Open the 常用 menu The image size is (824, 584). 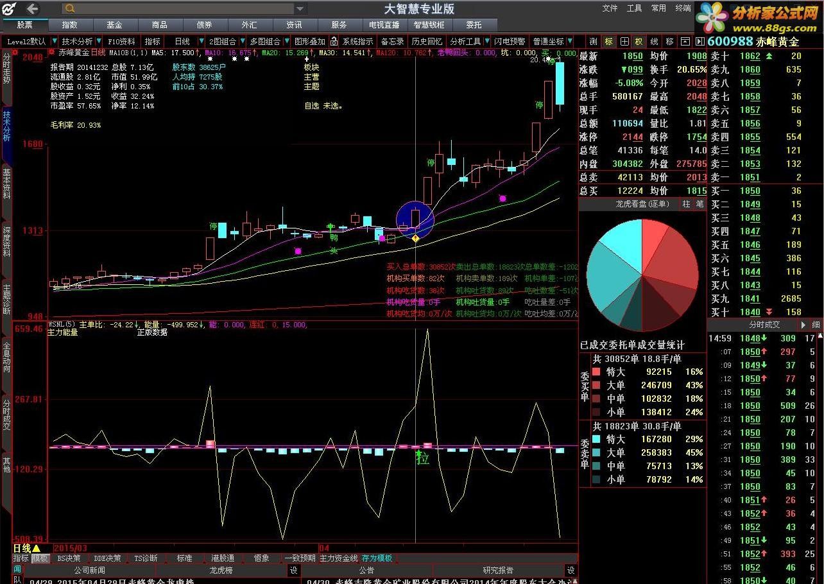pyautogui.click(x=658, y=8)
